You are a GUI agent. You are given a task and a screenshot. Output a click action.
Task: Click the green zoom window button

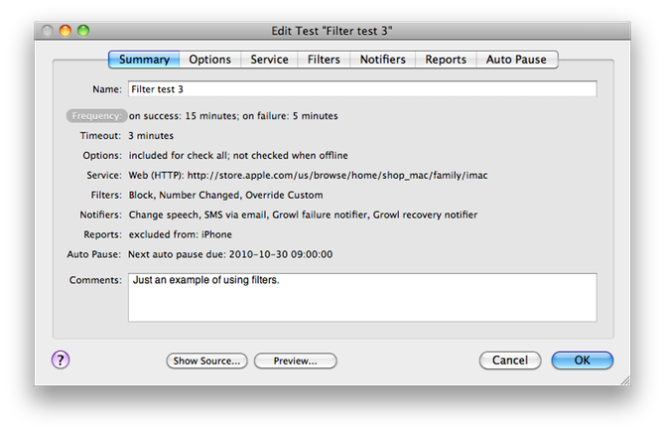tap(83, 31)
